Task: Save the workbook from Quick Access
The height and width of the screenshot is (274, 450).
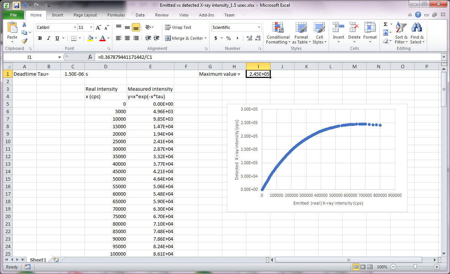Action: (17, 5)
